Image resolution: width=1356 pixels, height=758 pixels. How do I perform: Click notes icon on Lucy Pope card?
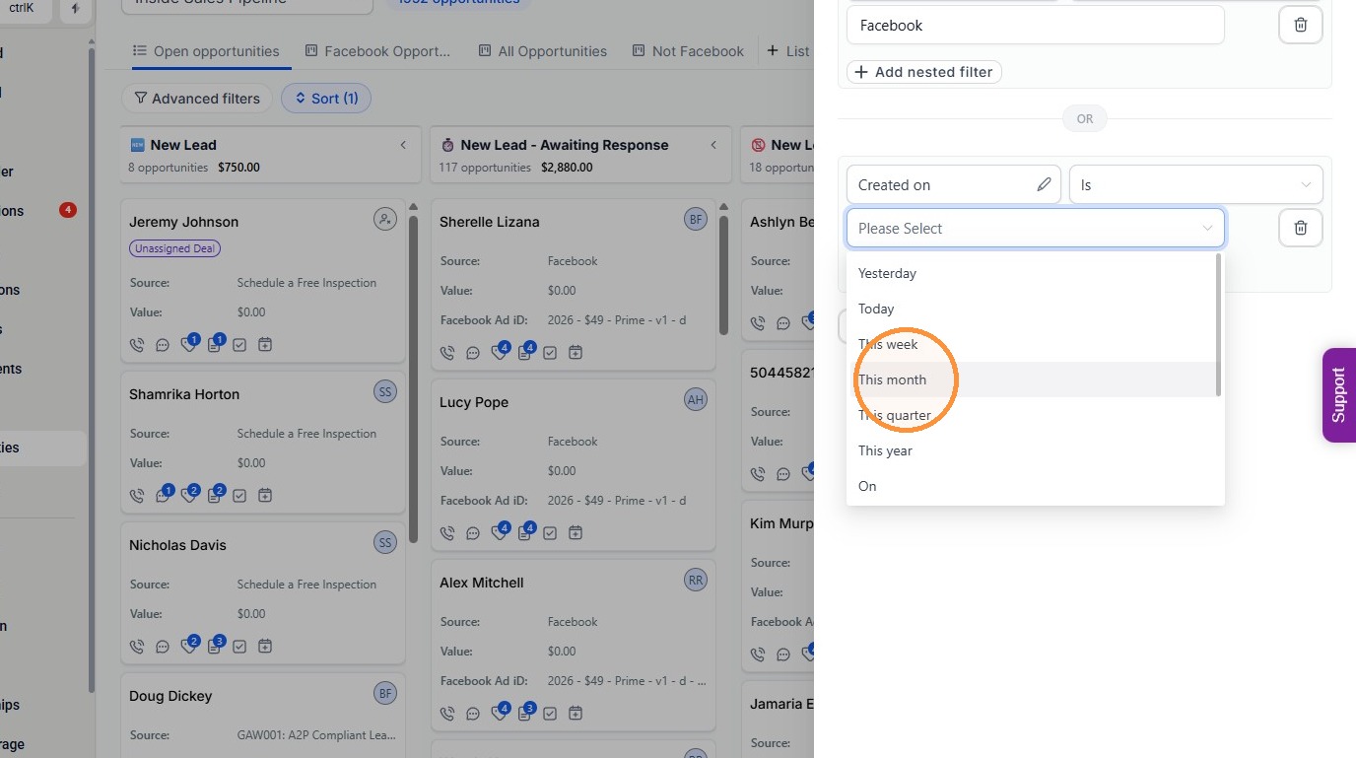click(525, 533)
